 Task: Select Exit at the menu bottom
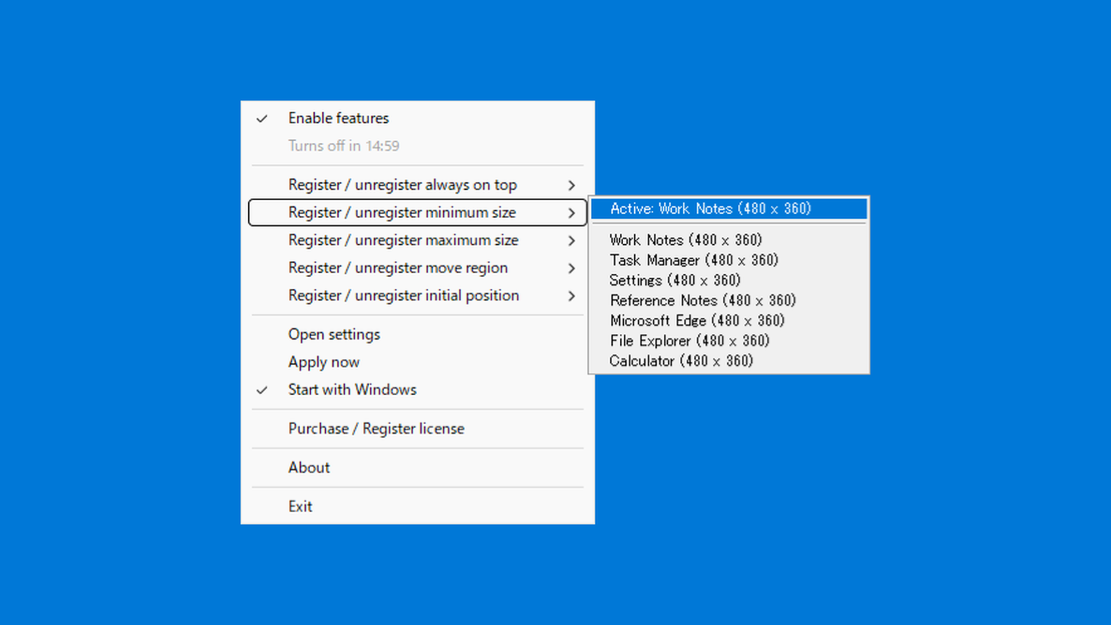tap(417, 506)
